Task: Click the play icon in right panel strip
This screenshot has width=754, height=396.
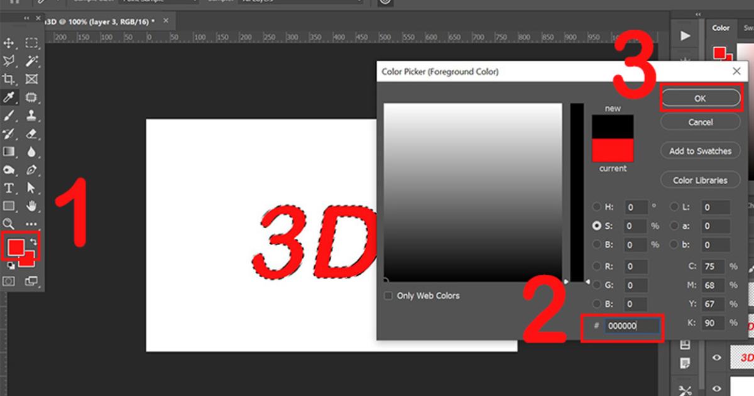Action: [x=686, y=36]
